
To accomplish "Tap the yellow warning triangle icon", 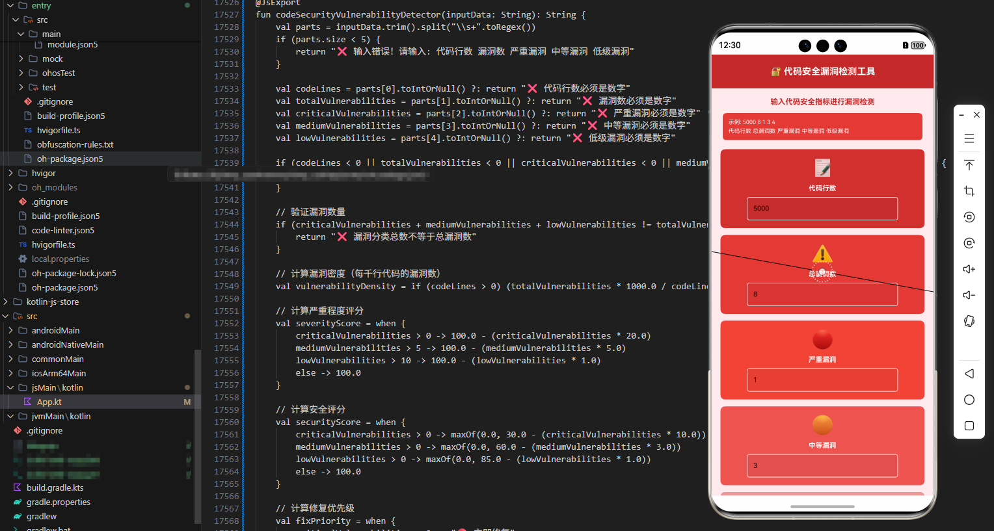I will point(822,253).
